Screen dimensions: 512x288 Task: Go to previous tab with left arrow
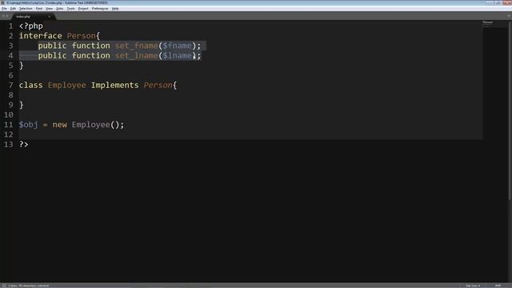[x=3, y=16]
